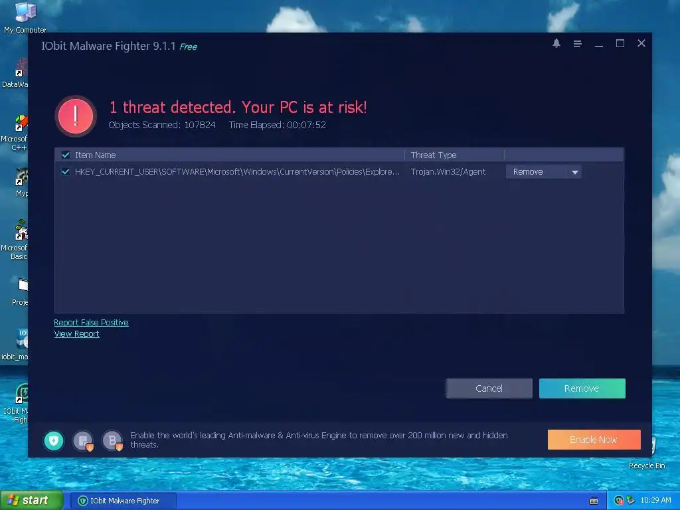
Task: Select IObit Malware Fighter taskbar button
Action: [124, 501]
